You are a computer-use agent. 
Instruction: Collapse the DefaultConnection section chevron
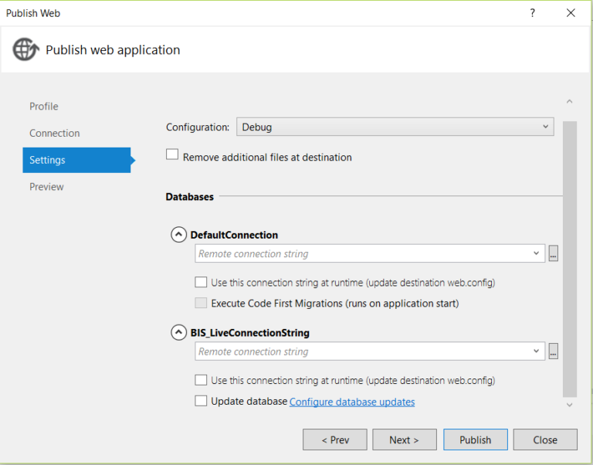click(178, 235)
